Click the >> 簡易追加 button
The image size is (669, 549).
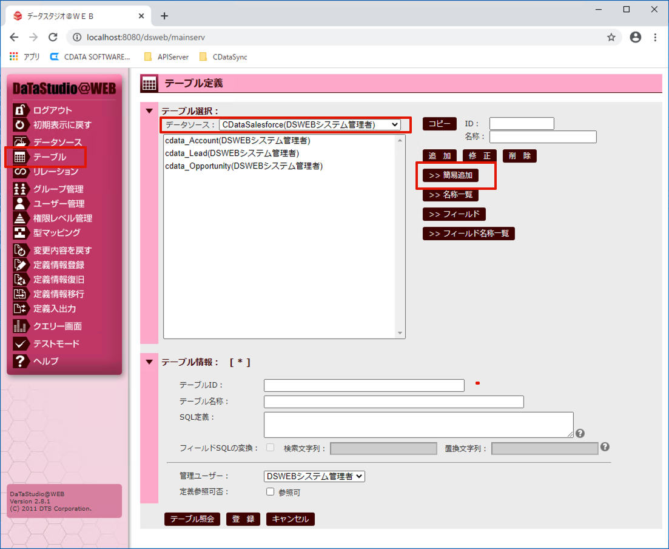click(x=451, y=175)
